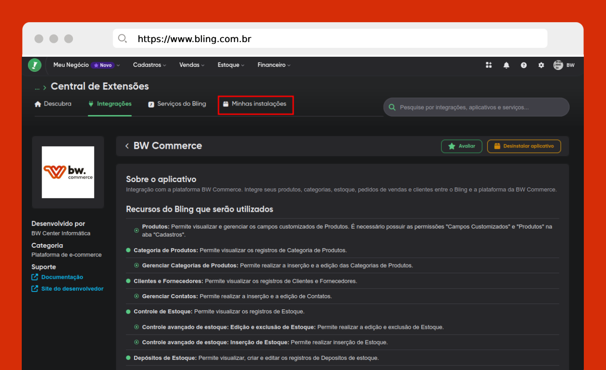This screenshot has width=606, height=370.
Task: Open the help question mark icon
Action: point(524,65)
